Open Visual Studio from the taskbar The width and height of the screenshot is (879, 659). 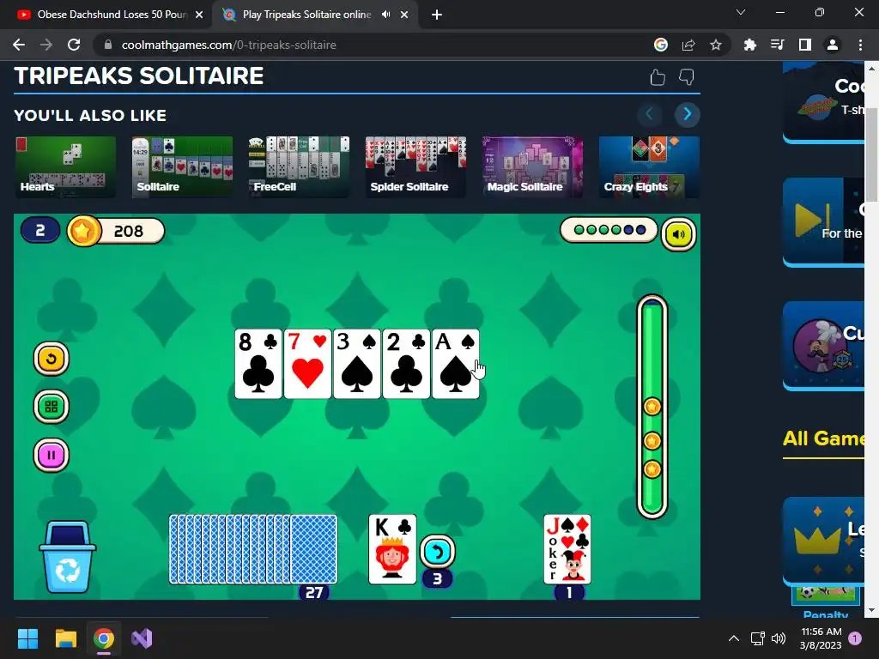pos(142,638)
